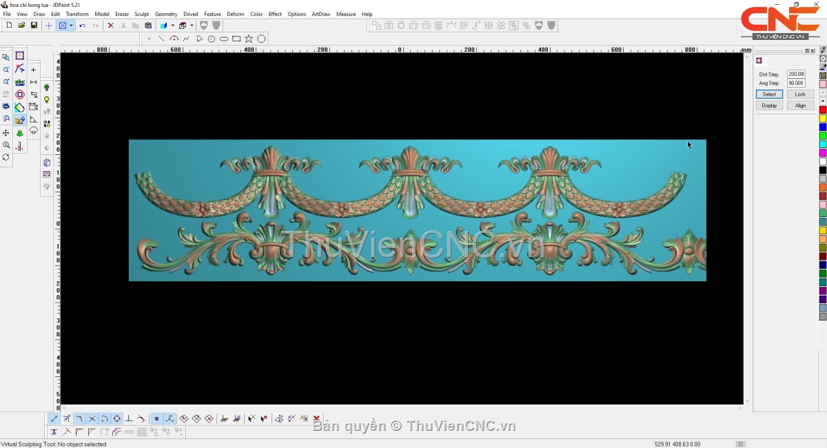Toggle the perpendicular snap button
This screenshot has width=827, height=448.
tap(129, 418)
